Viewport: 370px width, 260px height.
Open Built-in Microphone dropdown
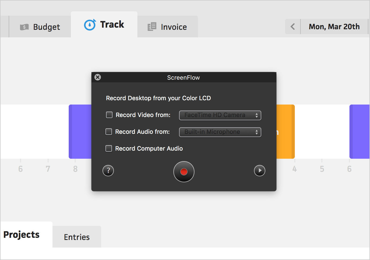tap(220, 132)
